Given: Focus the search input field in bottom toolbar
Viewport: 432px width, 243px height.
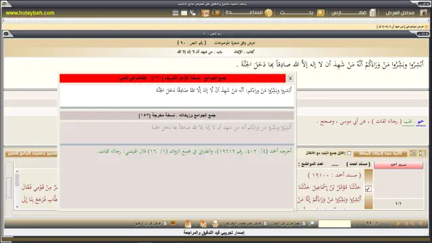Looking at the screenshot, I should click(335, 223).
